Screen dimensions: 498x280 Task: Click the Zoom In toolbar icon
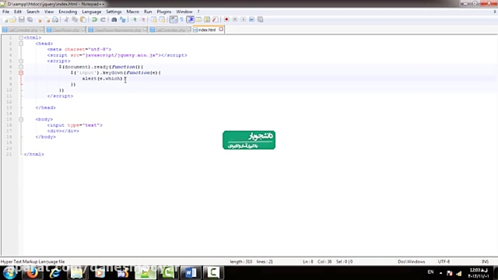pyautogui.click(x=134, y=20)
